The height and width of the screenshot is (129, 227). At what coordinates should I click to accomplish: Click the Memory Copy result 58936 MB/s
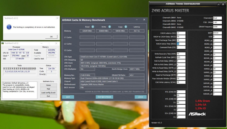120,31
